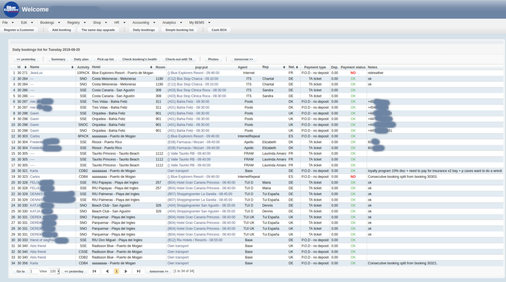Go to first page icon
Screen dimensions: 506x282
pyautogui.click(x=94, y=271)
